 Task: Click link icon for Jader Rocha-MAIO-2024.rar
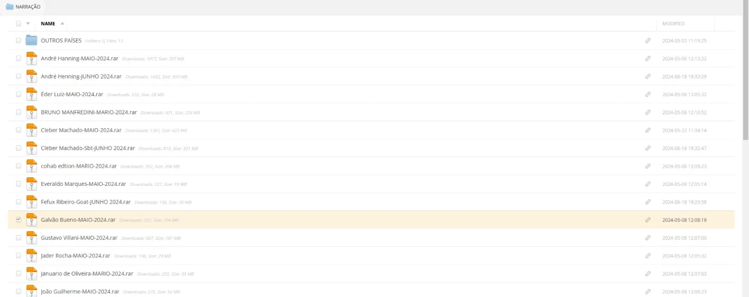point(647,255)
